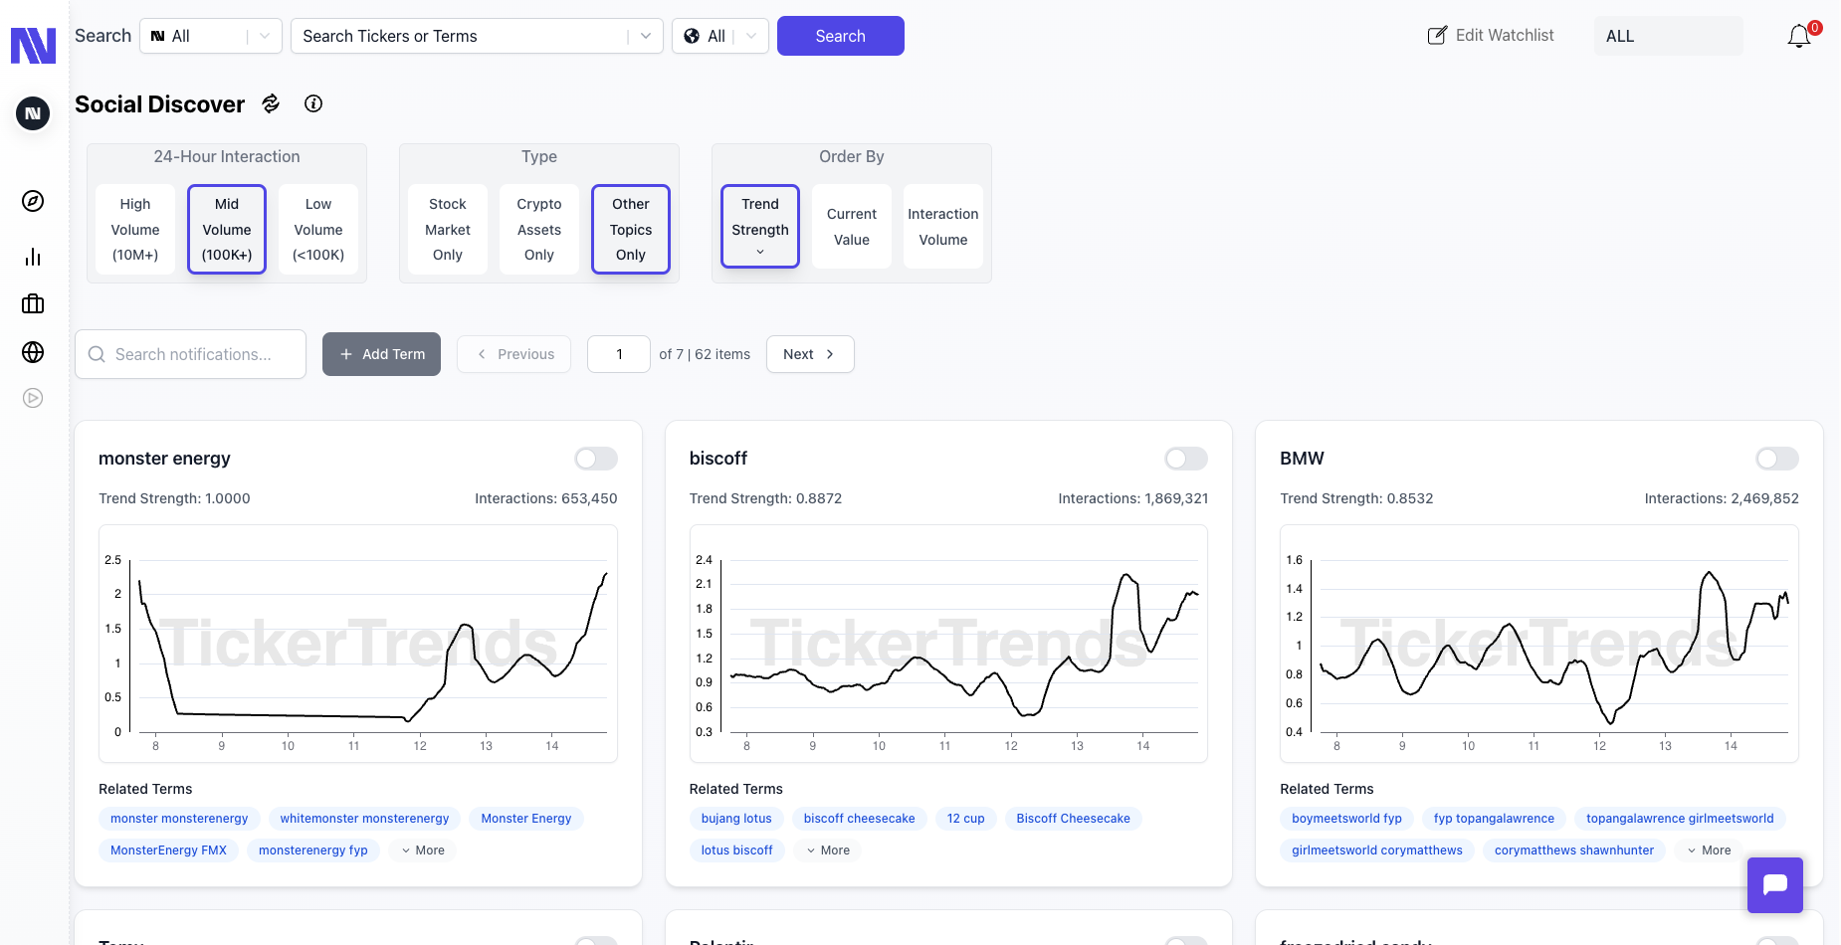Screen dimensions: 1841x945
Task: Switch to Stock Market Only type
Action: point(447,229)
